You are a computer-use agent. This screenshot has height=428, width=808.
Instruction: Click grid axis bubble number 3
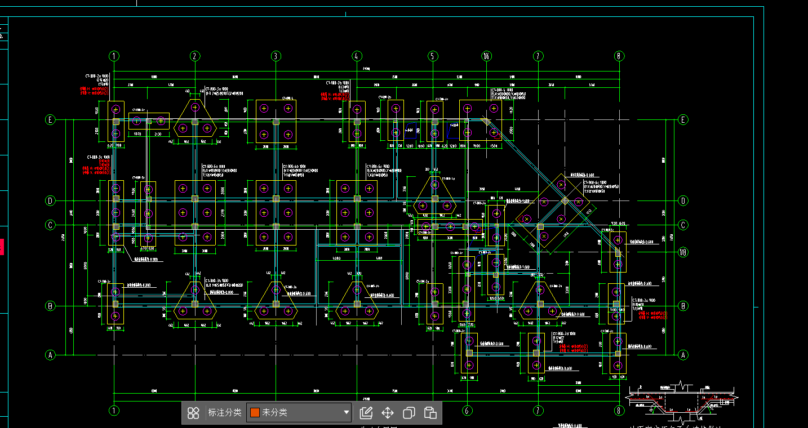pyautogui.click(x=276, y=56)
